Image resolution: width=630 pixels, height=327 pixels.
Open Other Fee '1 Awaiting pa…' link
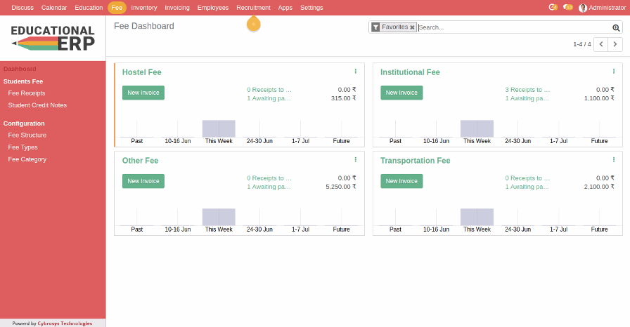pos(269,187)
